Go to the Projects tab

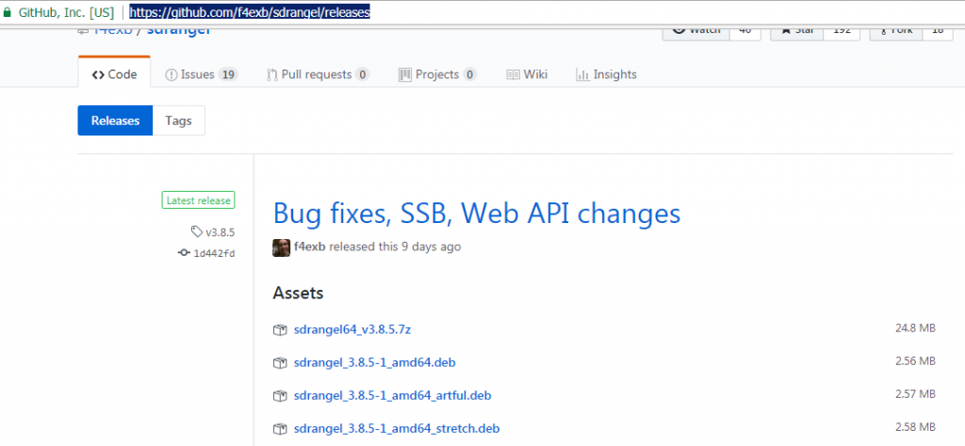437,74
